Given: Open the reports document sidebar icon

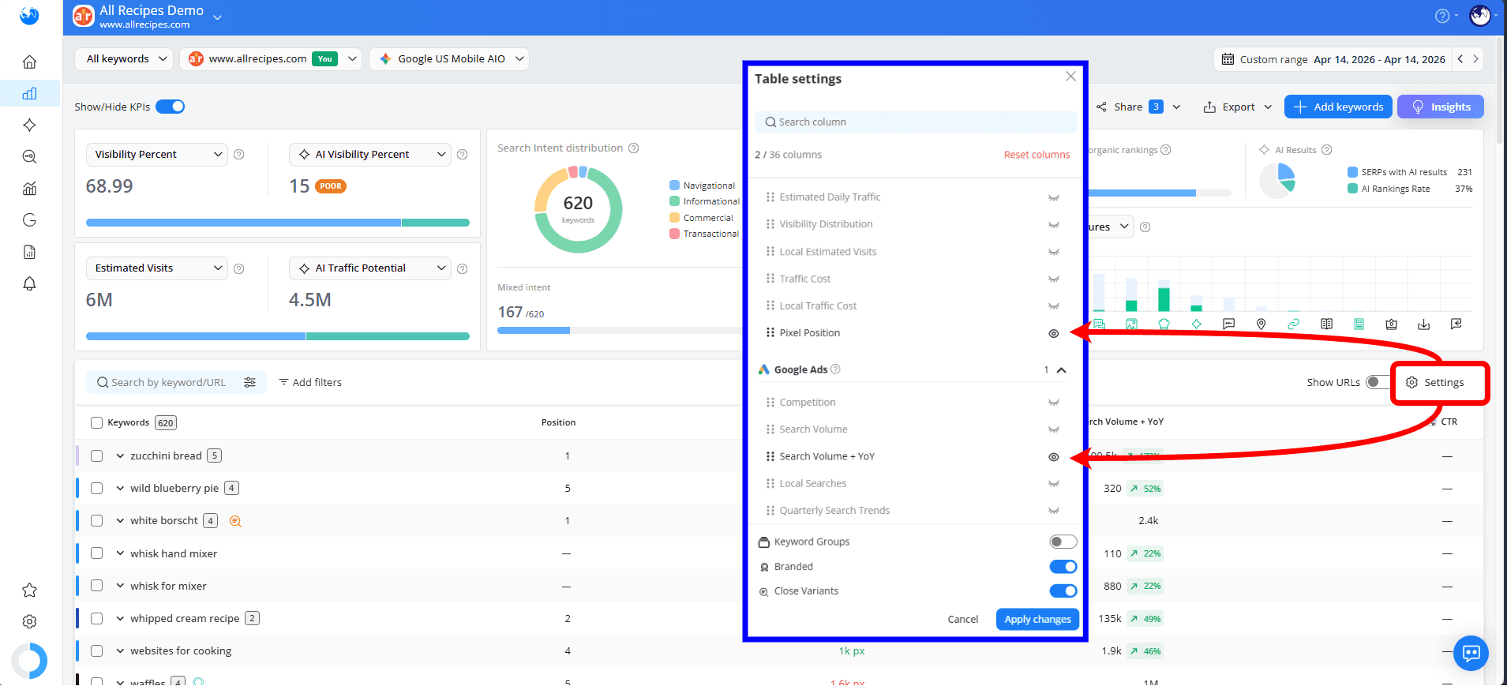Looking at the screenshot, I should 29,252.
